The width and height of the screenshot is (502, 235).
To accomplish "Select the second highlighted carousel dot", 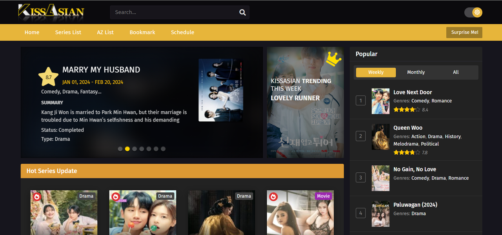I will coord(127,149).
